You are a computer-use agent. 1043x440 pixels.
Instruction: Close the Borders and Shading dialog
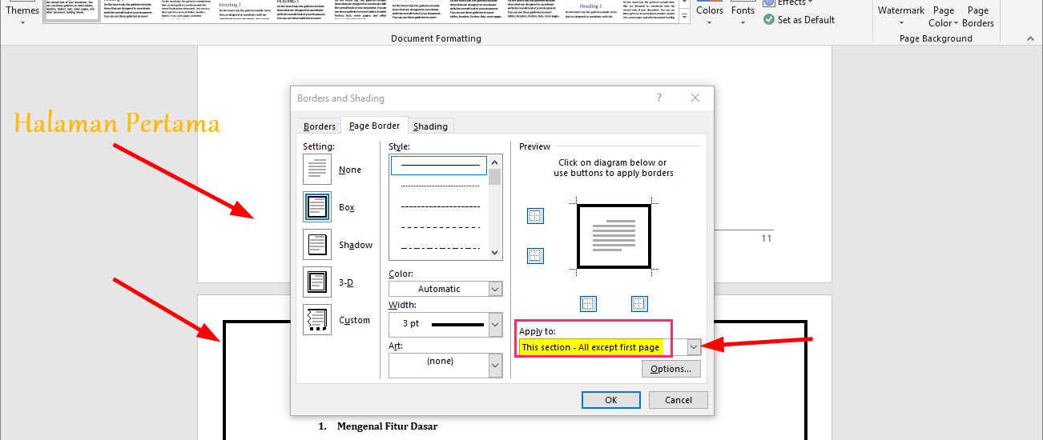coord(695,98)
